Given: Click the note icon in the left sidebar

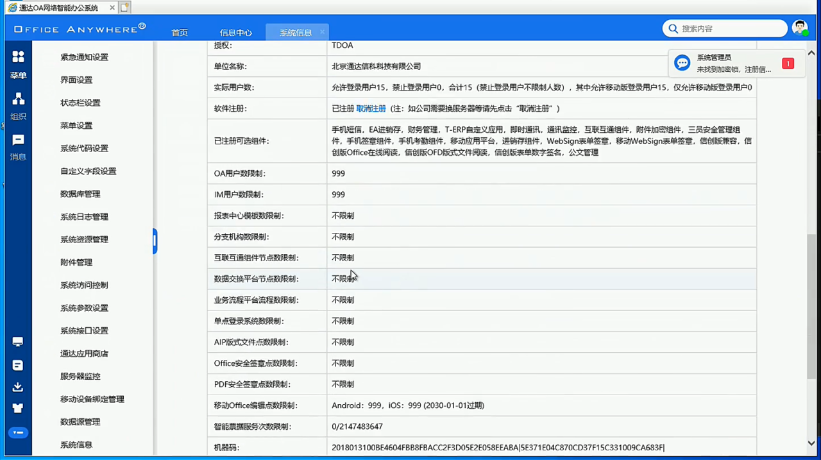Looking at the screenshot, I should pyautogui.click(x=18, y=365).
